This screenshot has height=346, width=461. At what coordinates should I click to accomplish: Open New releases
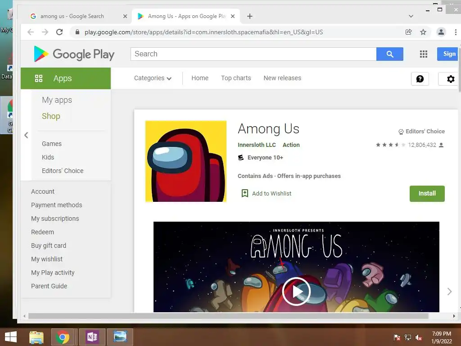pyautogui.click(x=282, y=78)
